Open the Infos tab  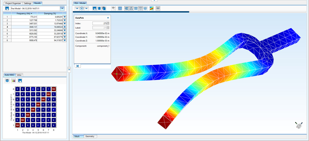click(x=19, y=75)
